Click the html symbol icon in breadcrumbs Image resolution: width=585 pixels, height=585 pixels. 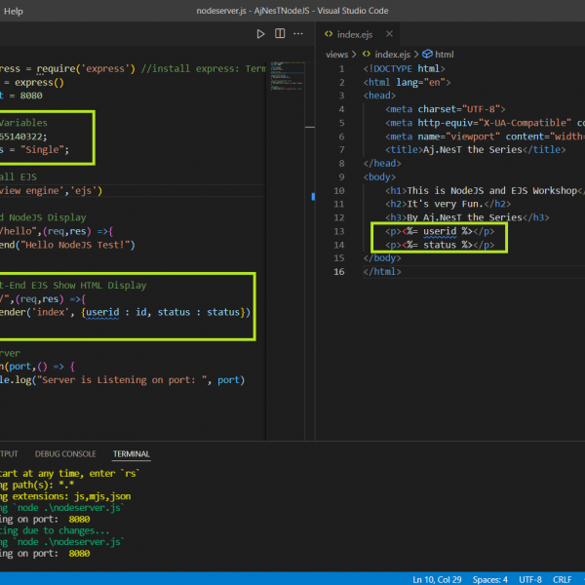[427, 55]
